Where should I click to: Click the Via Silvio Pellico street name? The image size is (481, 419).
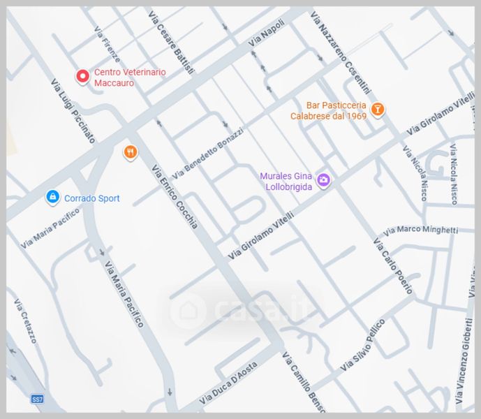[x=362, y=345]
